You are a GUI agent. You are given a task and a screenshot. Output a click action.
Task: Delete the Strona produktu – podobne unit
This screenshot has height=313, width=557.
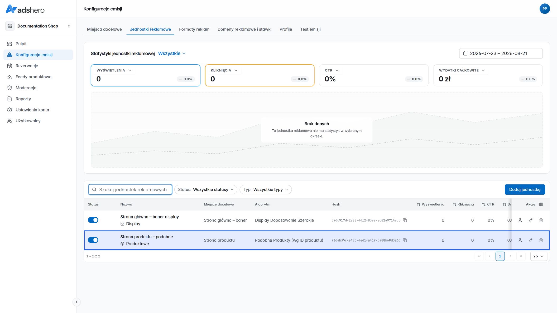(x=541, y=240)
